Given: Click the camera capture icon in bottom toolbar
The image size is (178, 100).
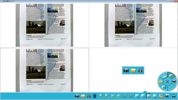Looking at the screenshot, I should pos(77,96).
